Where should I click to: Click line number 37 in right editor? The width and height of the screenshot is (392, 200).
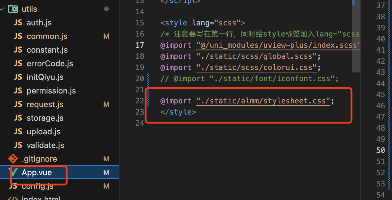pyautogui.click(x=381, y=6)
